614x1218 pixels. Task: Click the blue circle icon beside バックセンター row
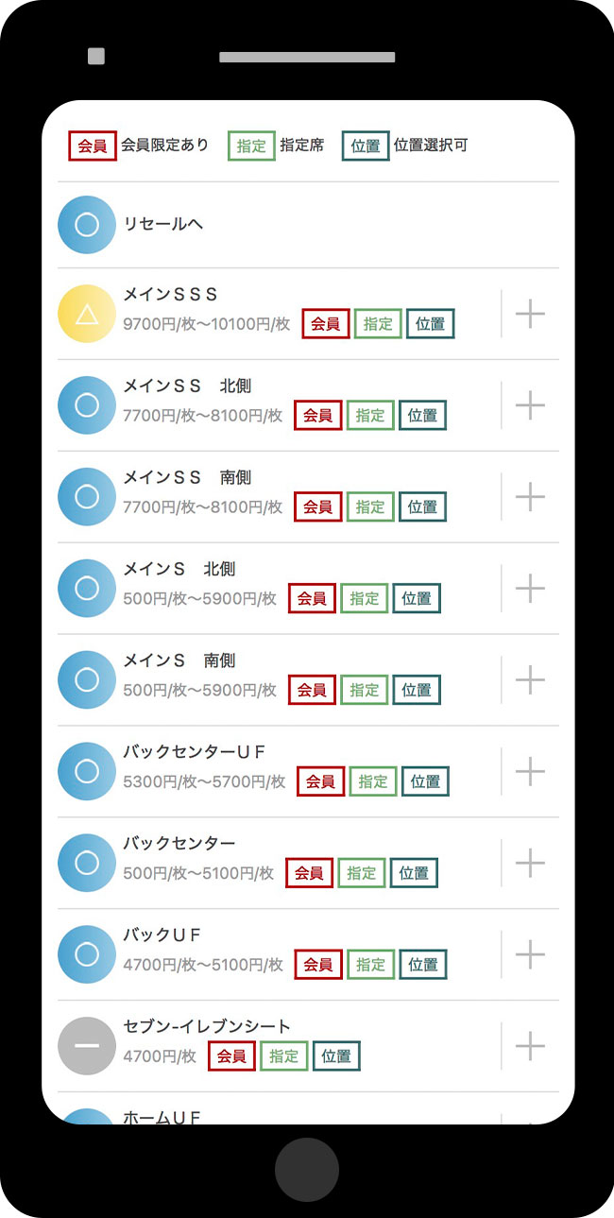86,863
